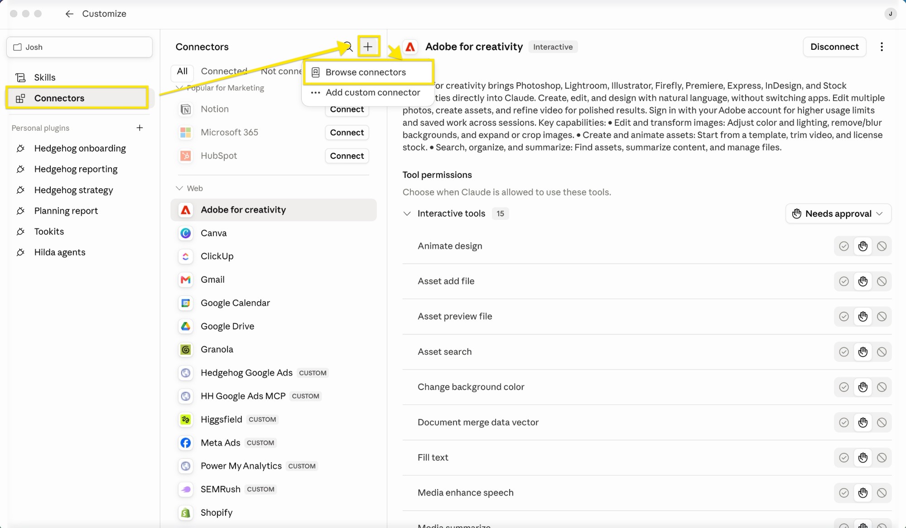Add a new personal plugin with plus icon
Image resolution: width=906 pixels, height=528 pixels.
tap(140, 128)
